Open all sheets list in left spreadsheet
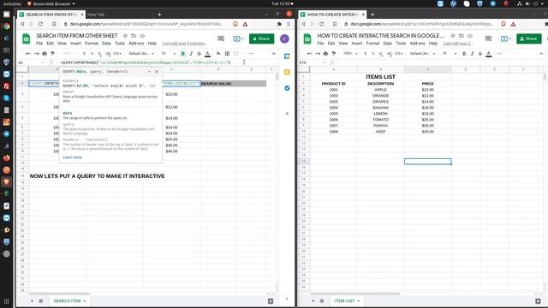 pos(40,300)
